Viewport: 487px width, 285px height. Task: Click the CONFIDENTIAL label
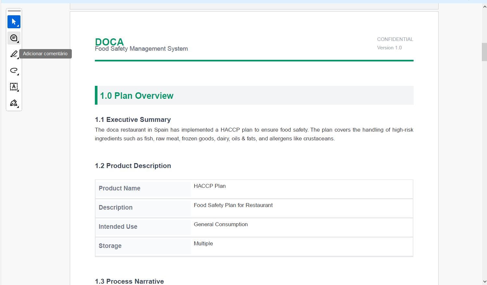pos(395,39)
